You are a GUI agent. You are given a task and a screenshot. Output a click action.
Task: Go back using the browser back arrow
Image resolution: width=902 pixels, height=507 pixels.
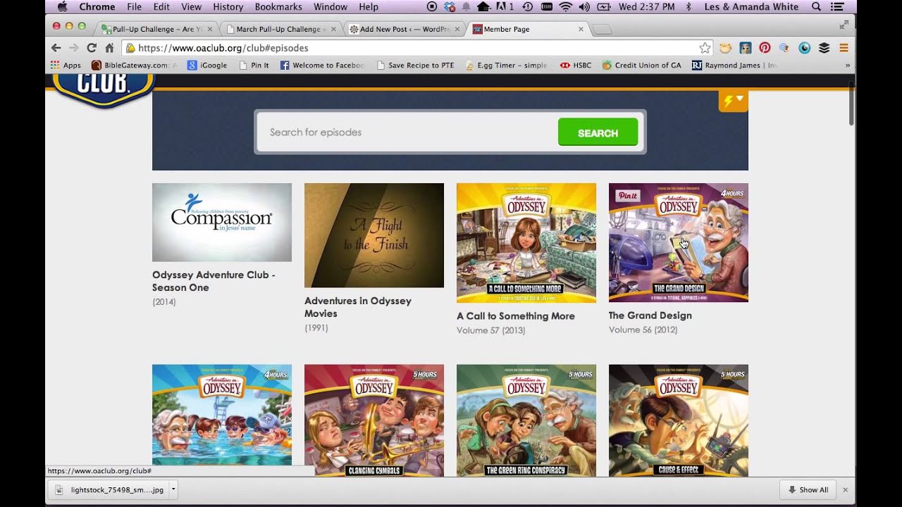56,48
